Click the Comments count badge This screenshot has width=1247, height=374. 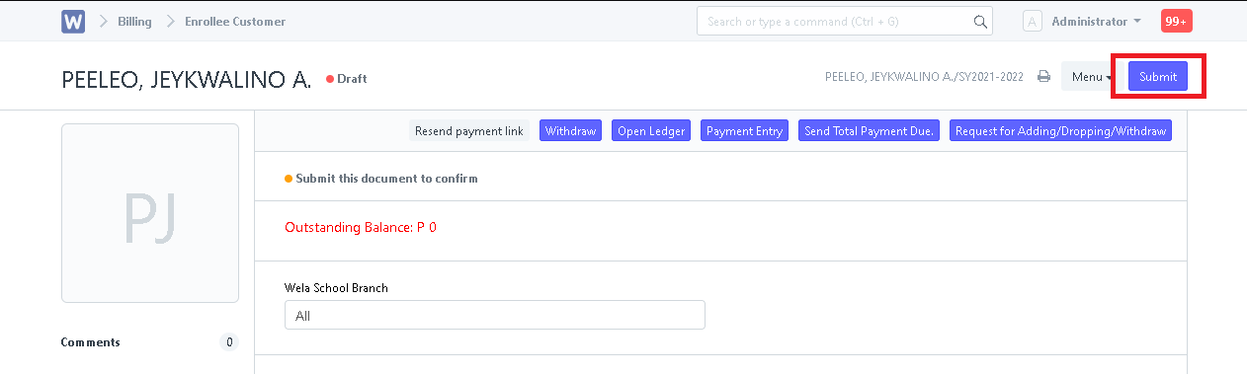coord(229,342)
